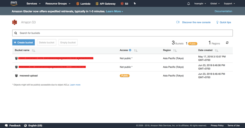The height and width of the screenshot is (128, 245).
Task: Click into Search for buckets field
Action: tap(122, 33)
